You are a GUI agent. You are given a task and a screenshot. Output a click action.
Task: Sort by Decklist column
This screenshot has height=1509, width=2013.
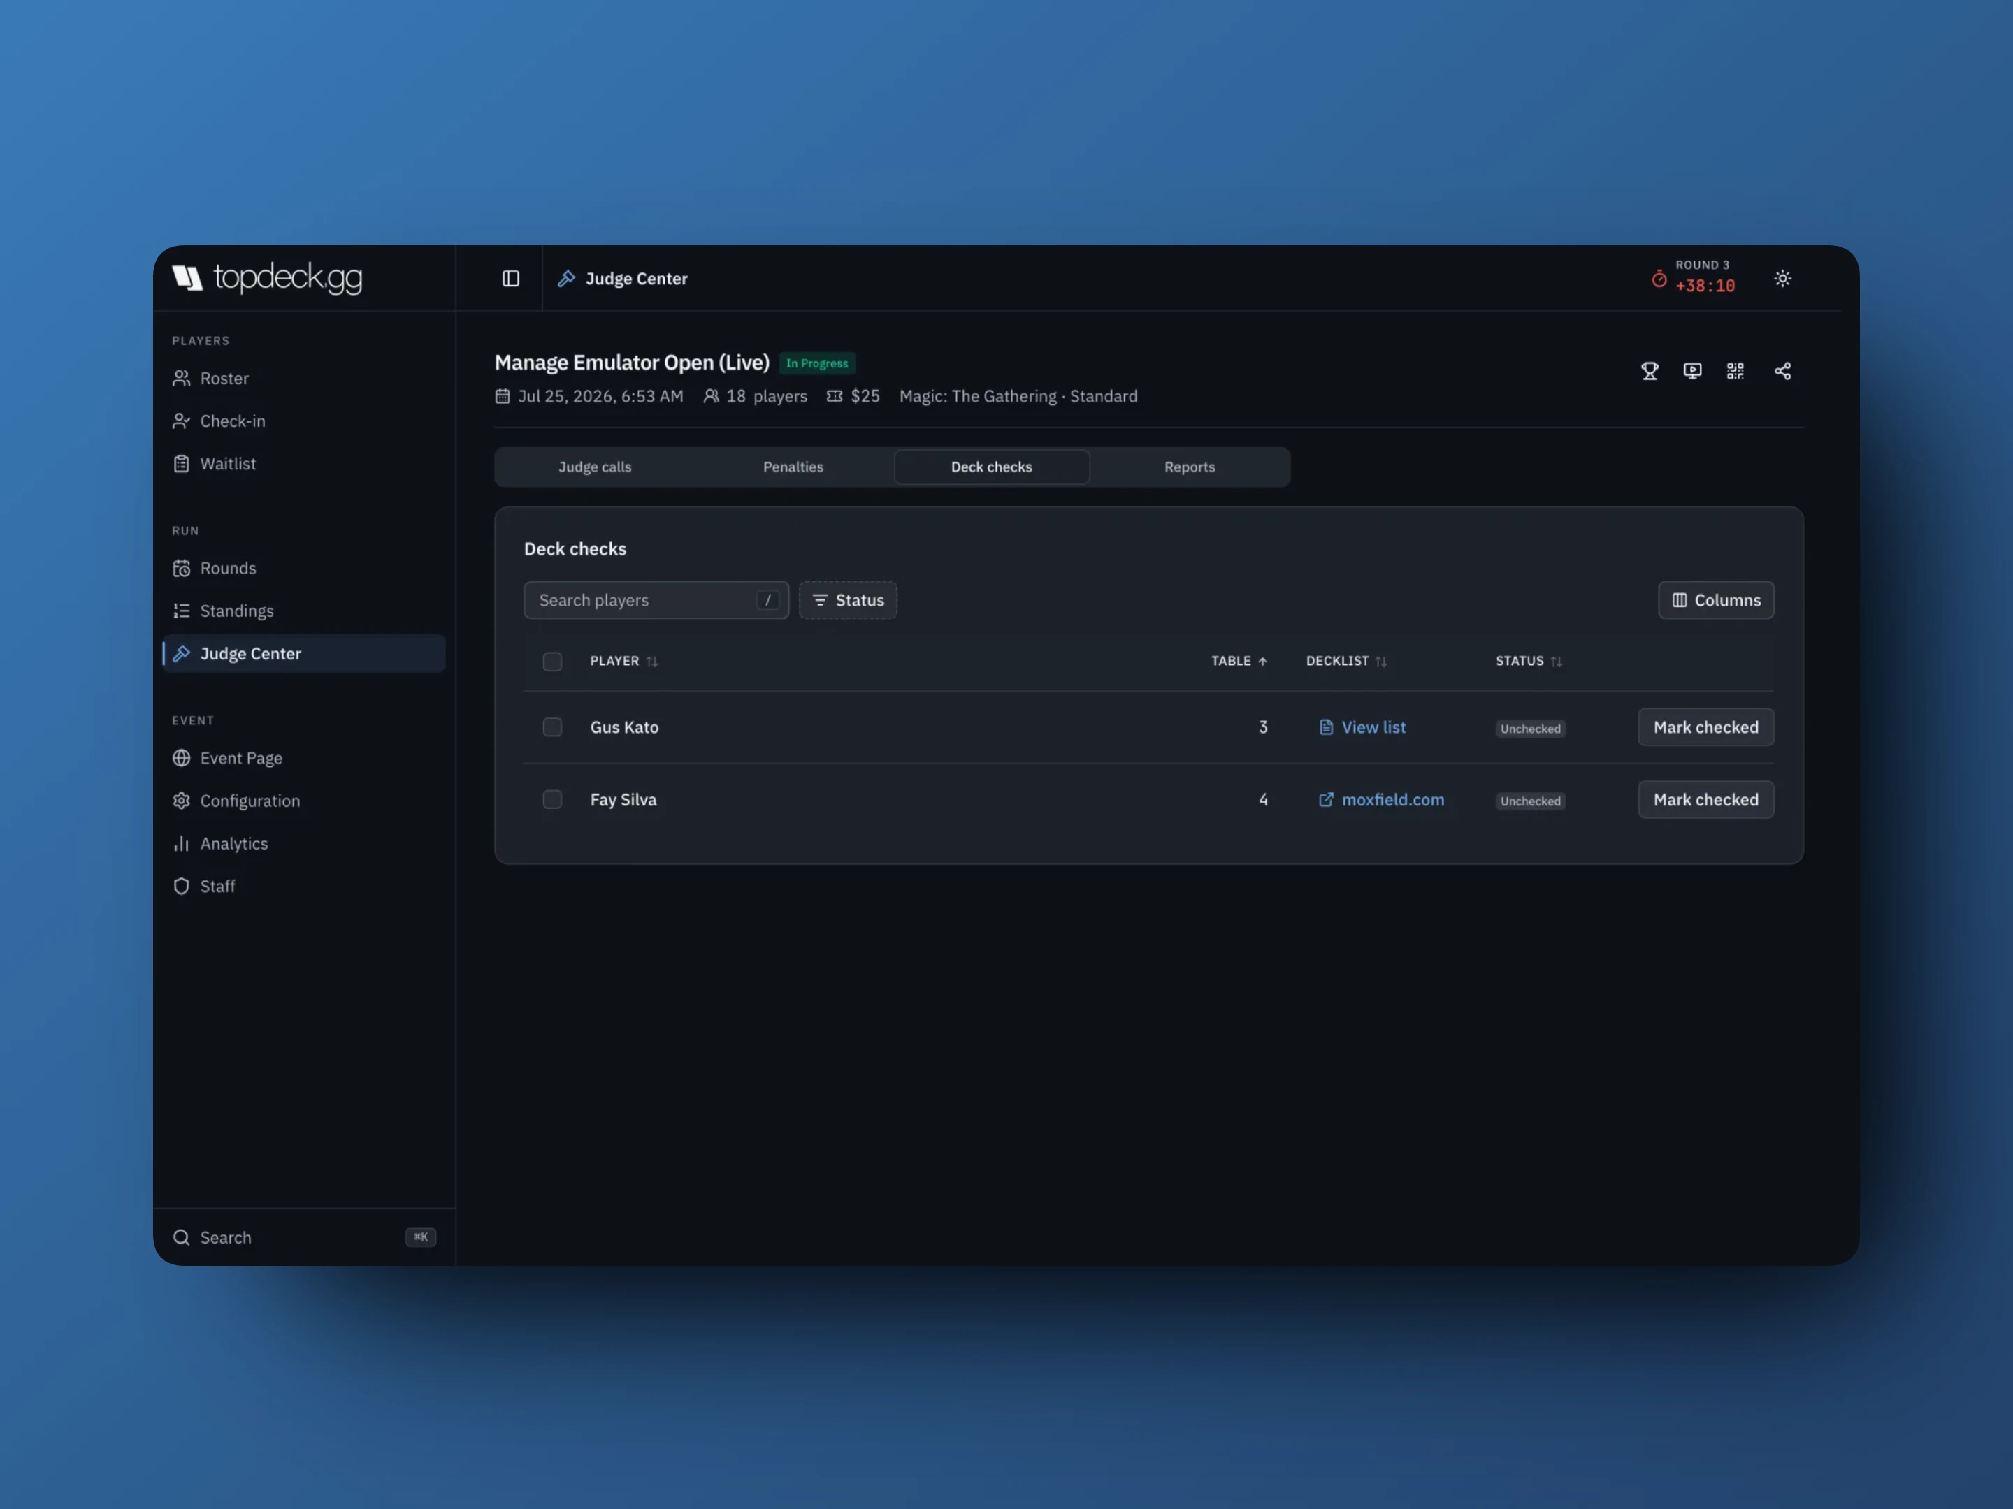(1346, 662)
